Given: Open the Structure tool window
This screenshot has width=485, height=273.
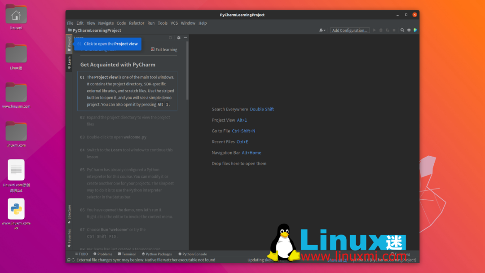Looking at the screenshot, I should [69, 214].
